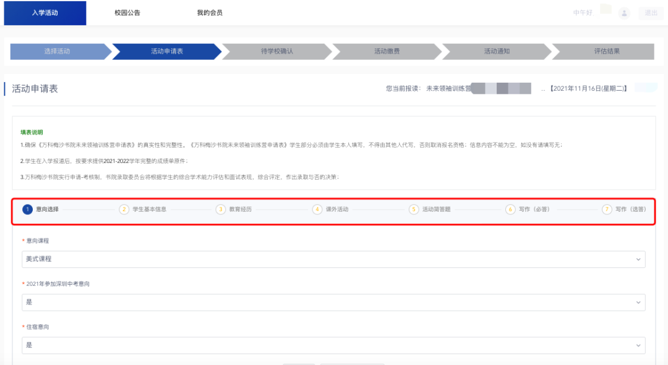Viewport: 668px width, 365px height.
Task: Click the date text 2021年11月16日(星期二)
Action: pos(588,88)
